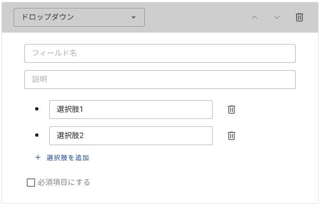The image size is (321, 206).
Task: Move field down with the down chevron
Action: 277,17
